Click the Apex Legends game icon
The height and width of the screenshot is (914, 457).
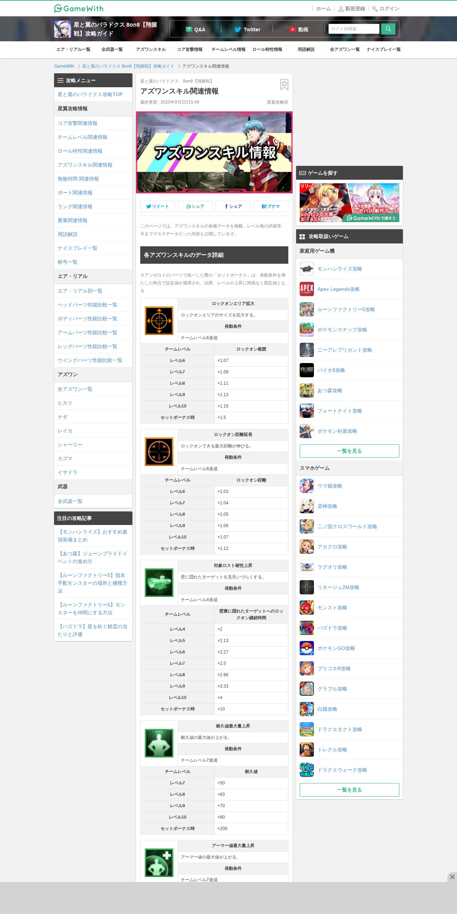click(307, 289)
